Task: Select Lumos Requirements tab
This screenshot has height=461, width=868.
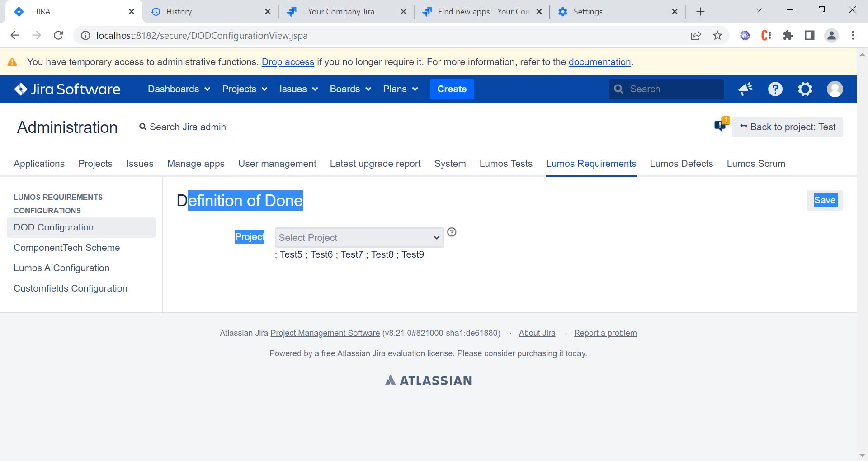Action: (591, 164)
